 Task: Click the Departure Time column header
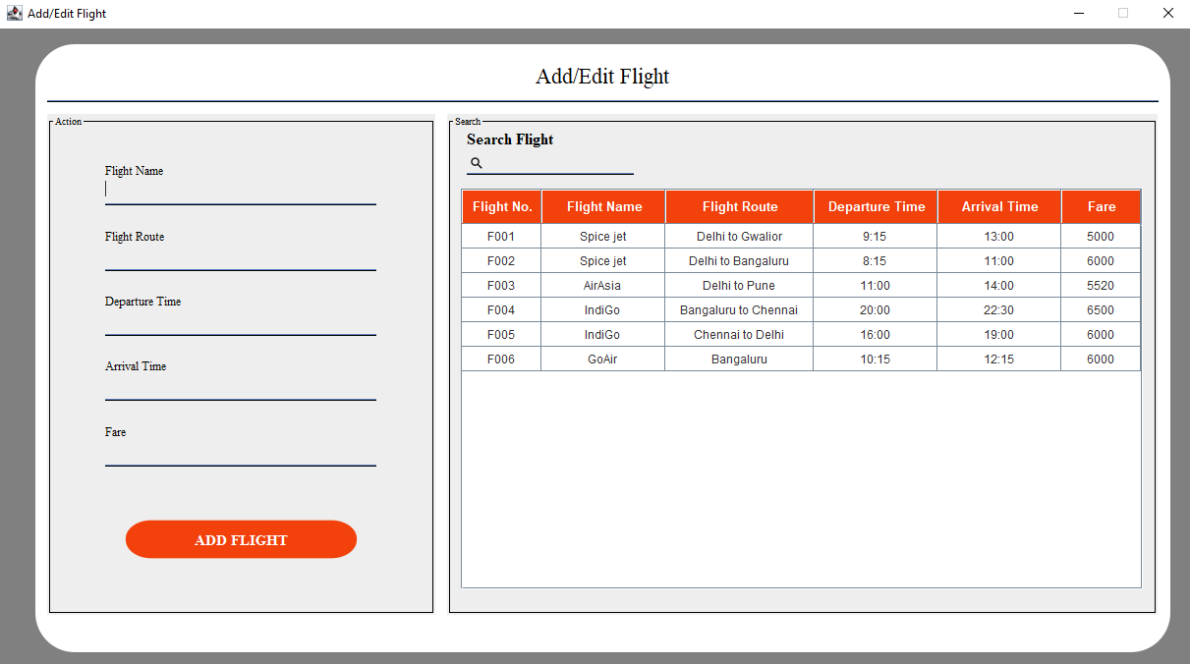coord(876,207)
